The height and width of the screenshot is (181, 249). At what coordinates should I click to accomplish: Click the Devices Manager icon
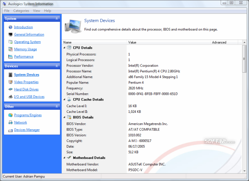10,130
